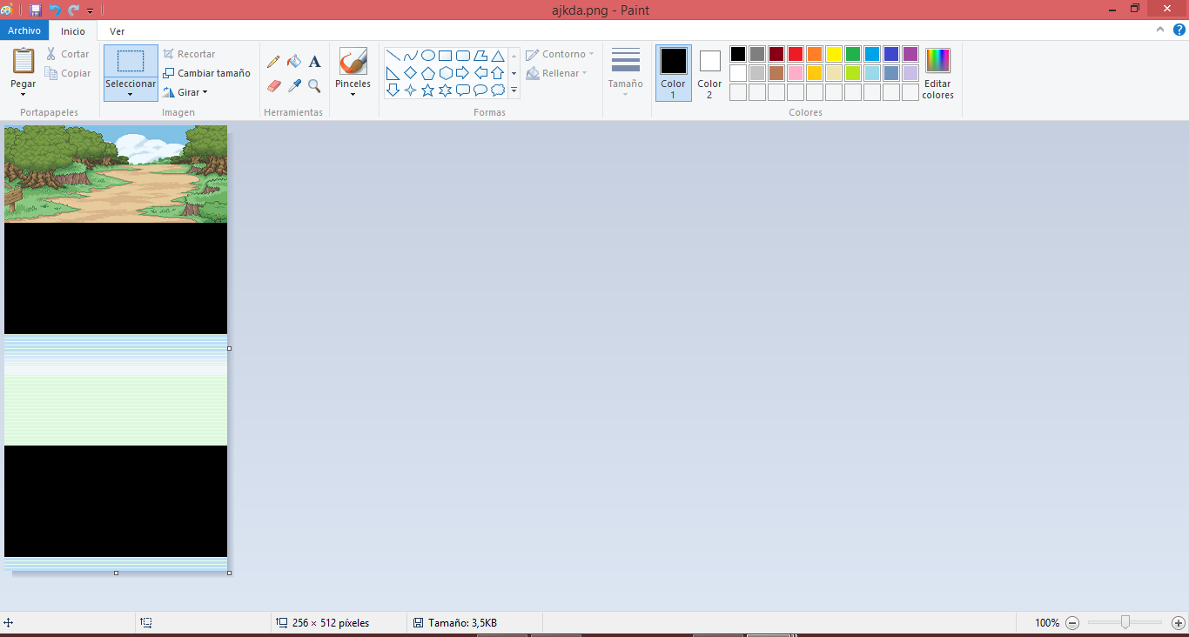Select the Fill with color bucket tool
This screenshot has width=1189, height=637.
pyautogui.click(x=294, y=62)
